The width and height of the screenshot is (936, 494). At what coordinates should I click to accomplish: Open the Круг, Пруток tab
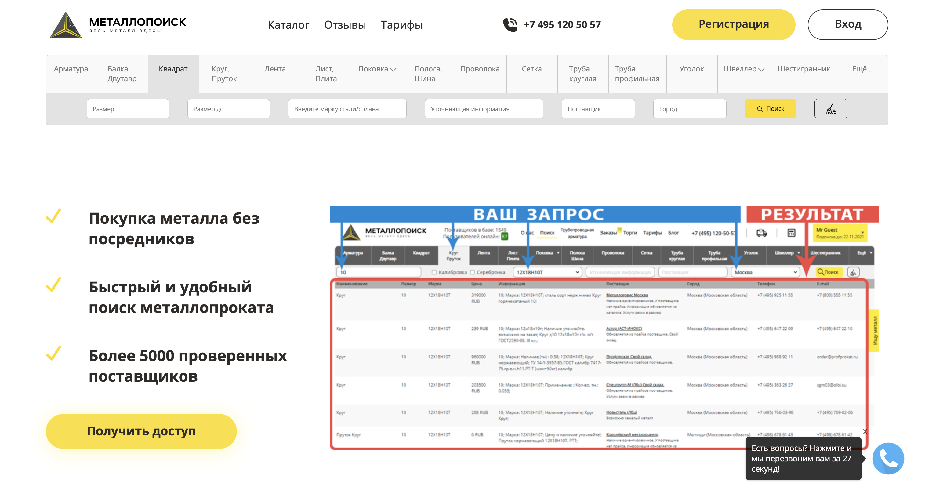pyautogui.click(x=224, y=74)
